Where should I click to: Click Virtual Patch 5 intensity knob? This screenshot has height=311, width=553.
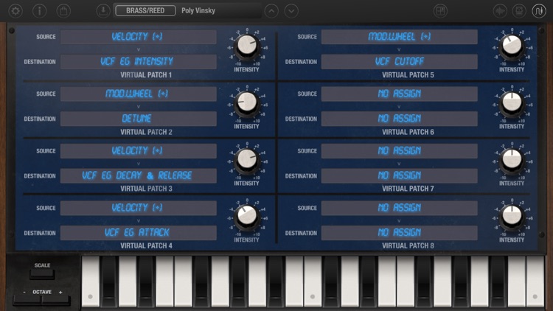[512, 46]
